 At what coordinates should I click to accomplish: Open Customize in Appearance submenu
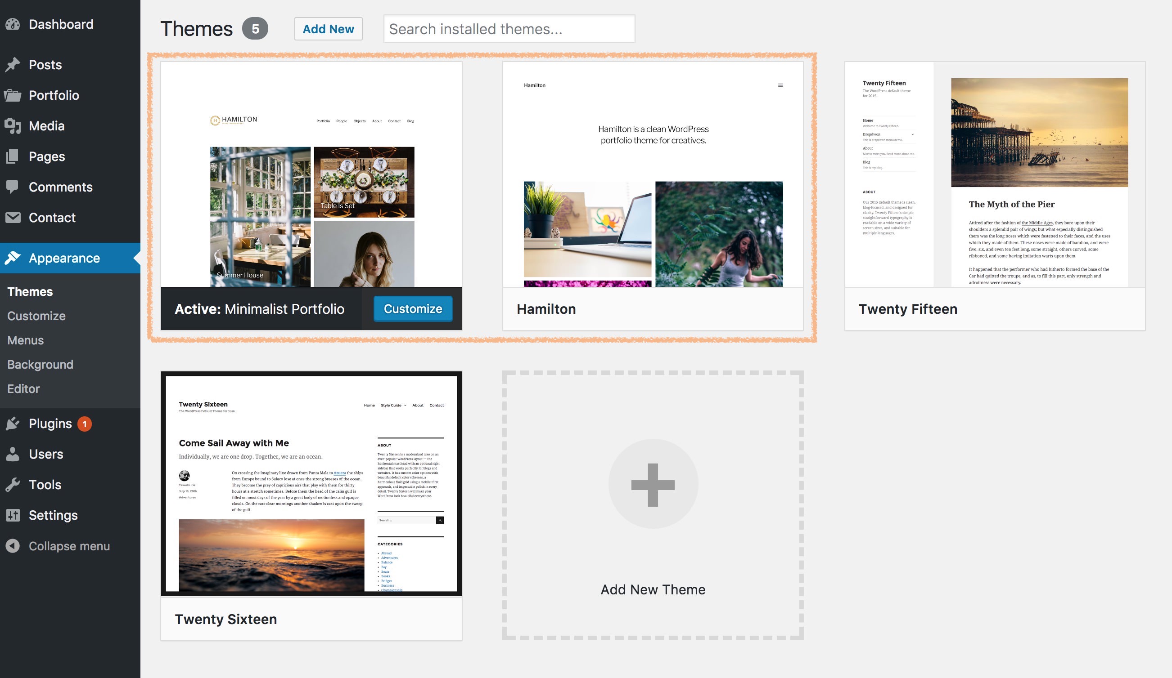36,316
